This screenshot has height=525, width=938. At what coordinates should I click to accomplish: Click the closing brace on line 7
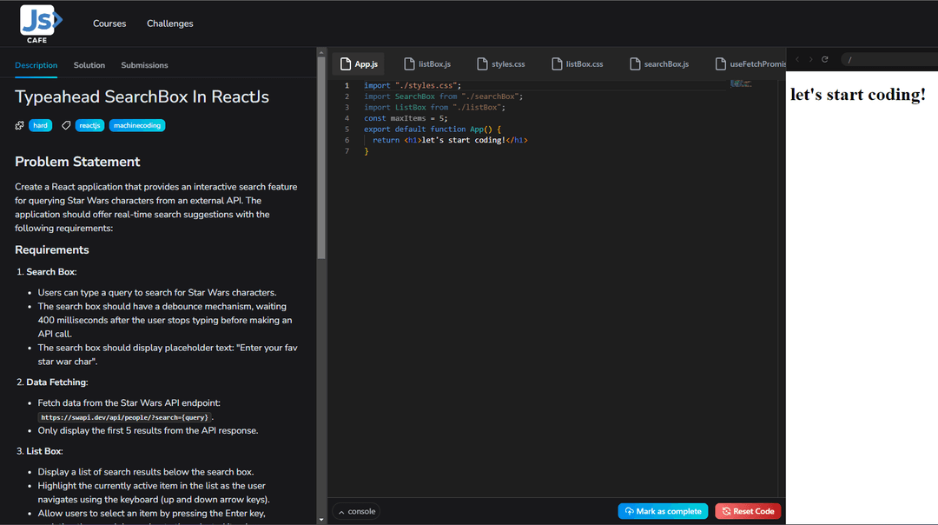pos(367,151)
